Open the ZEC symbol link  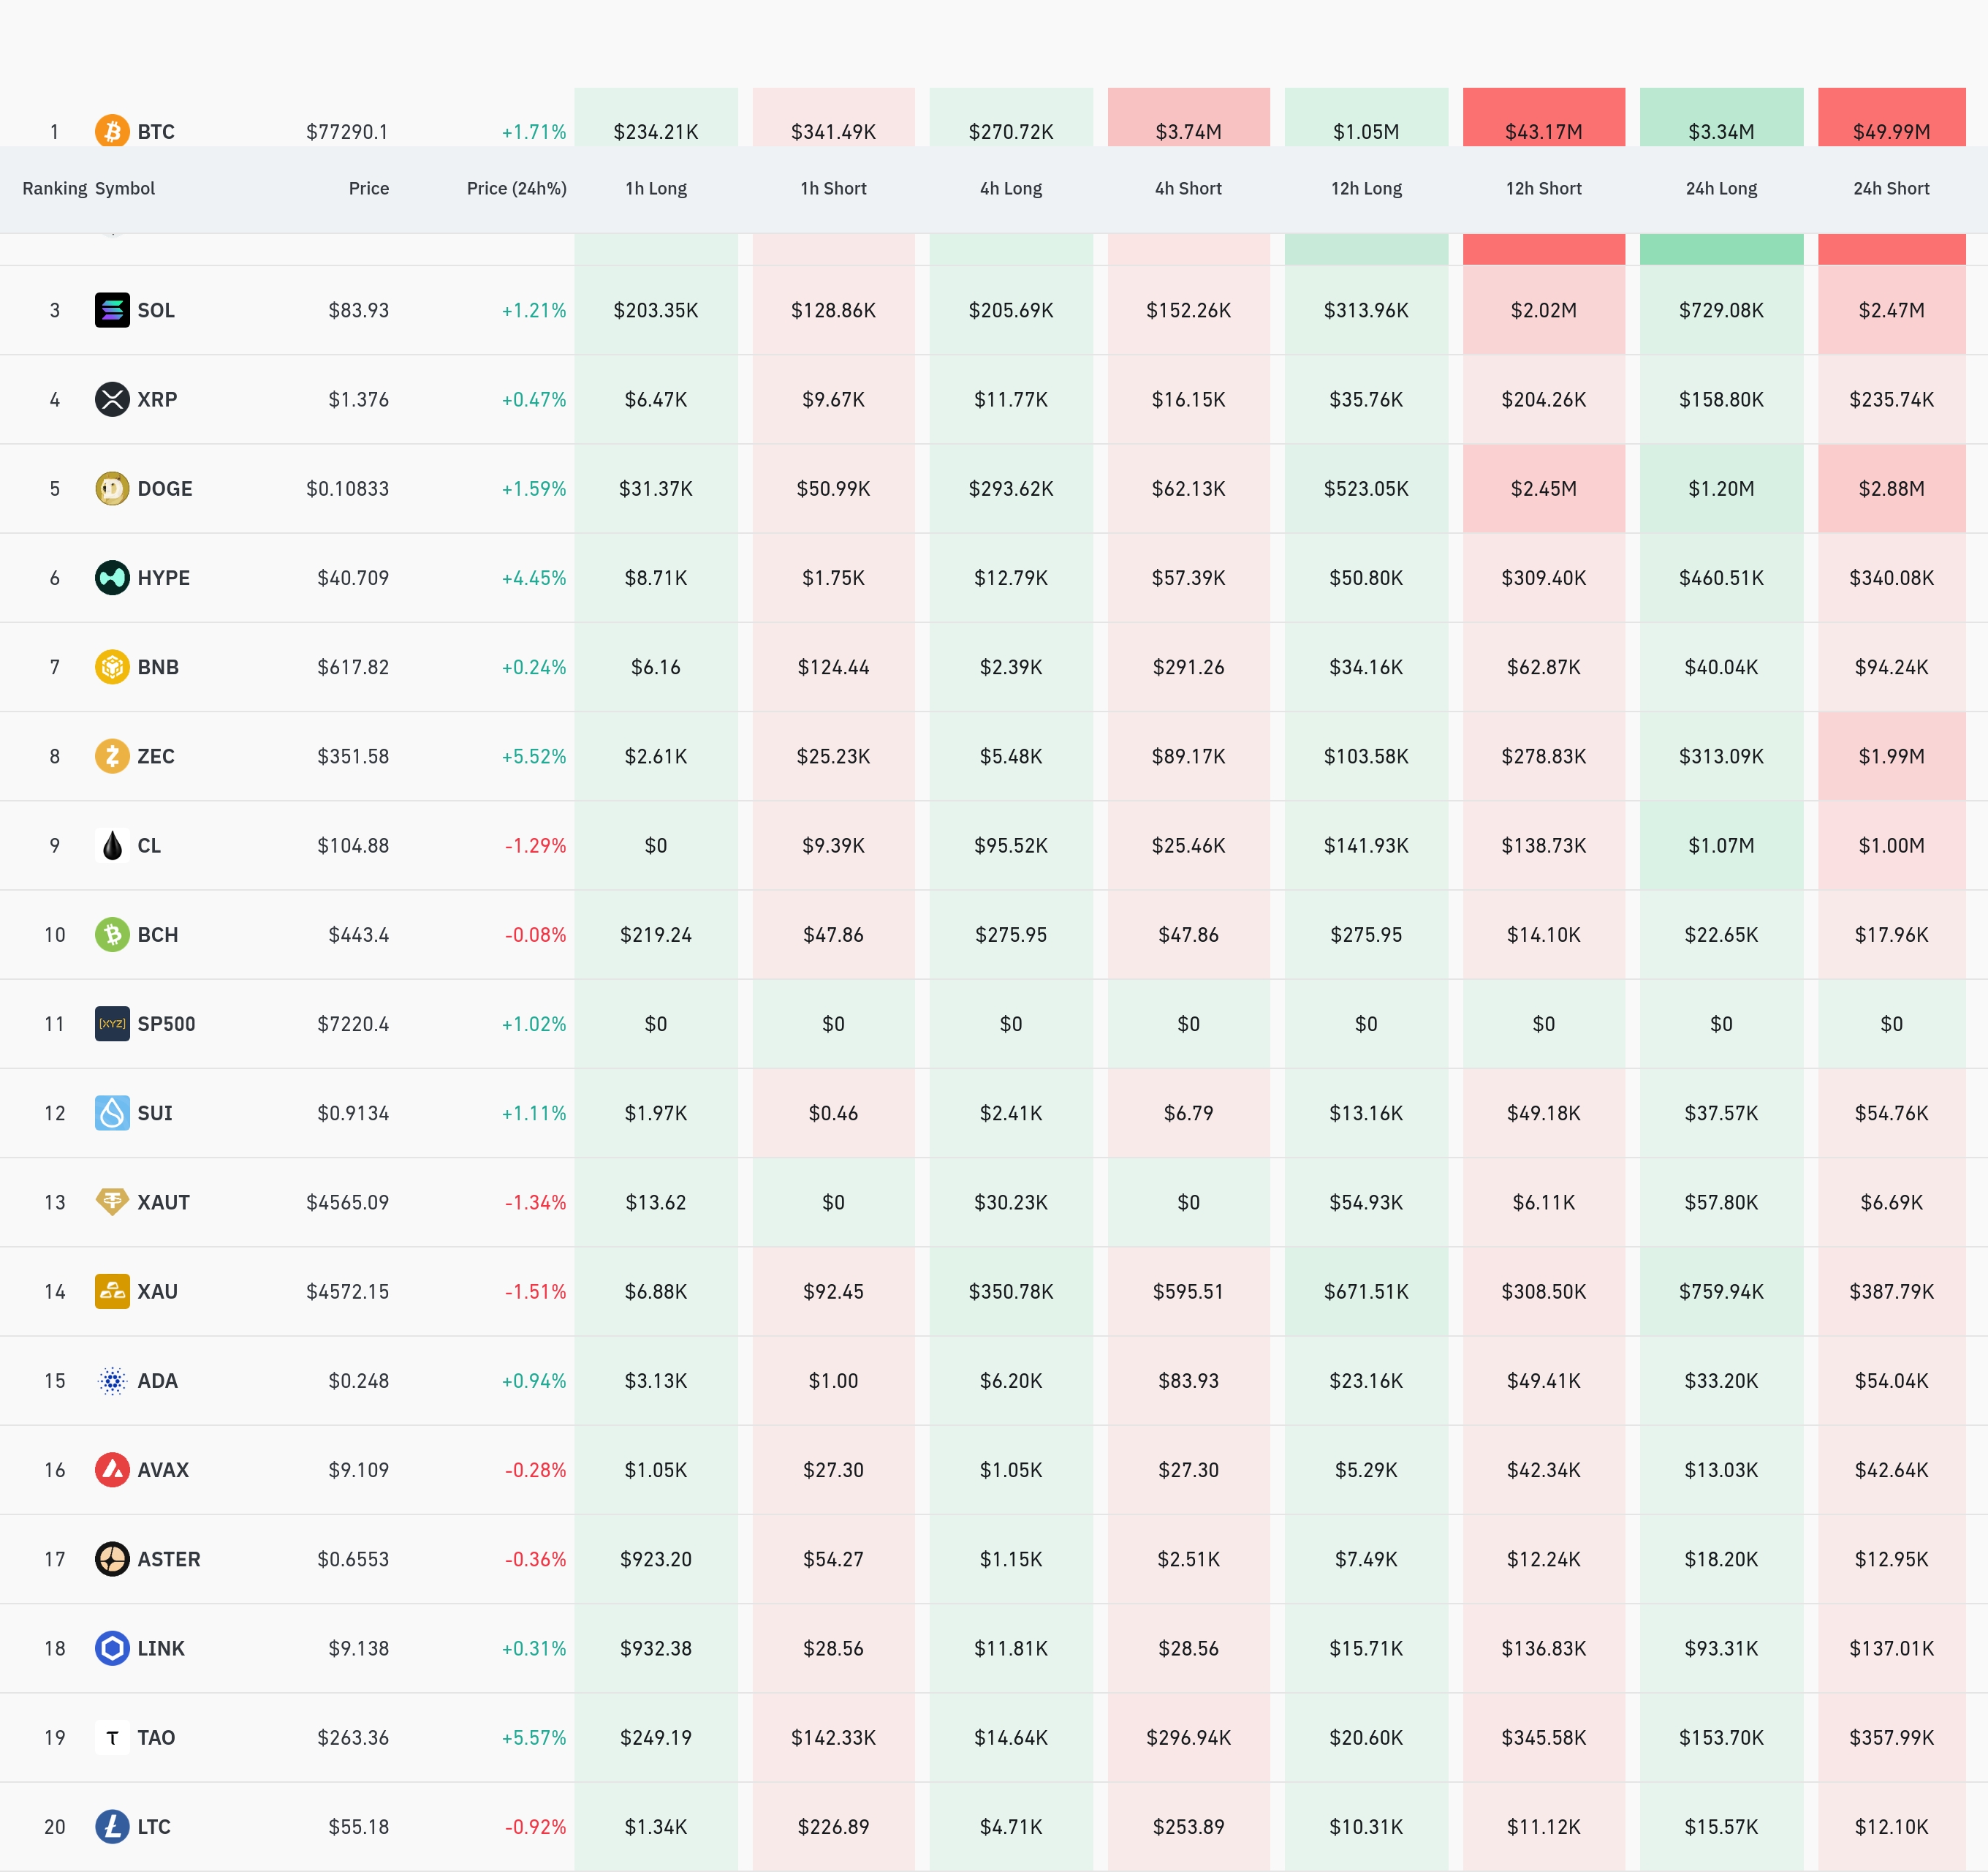156,755
